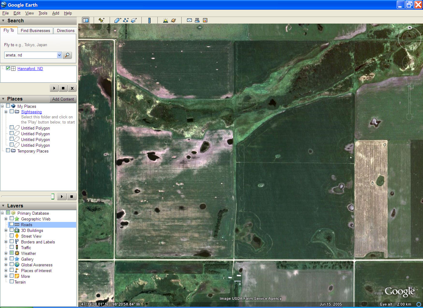Toggle the sidebar panel icon
Image resolution: width=423 pixels, height=308 pixels.
86,20
